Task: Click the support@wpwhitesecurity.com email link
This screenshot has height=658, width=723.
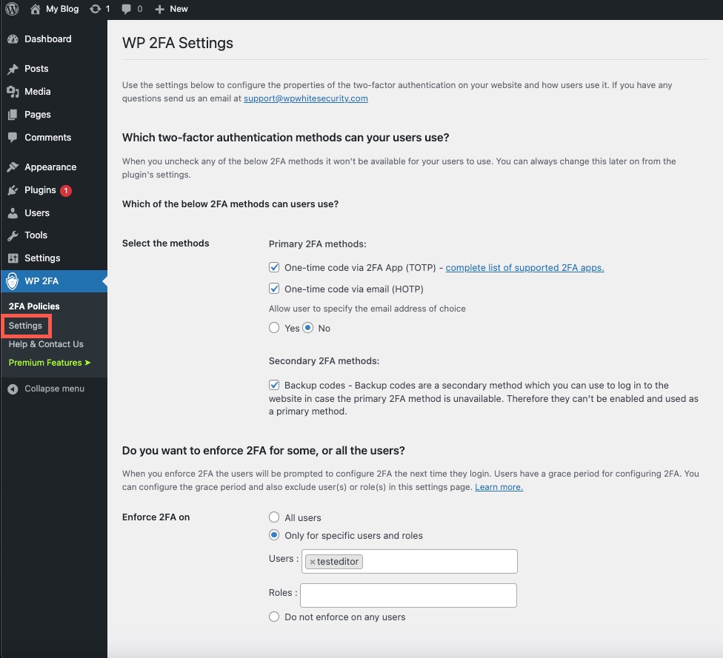Action: point(305,98)
